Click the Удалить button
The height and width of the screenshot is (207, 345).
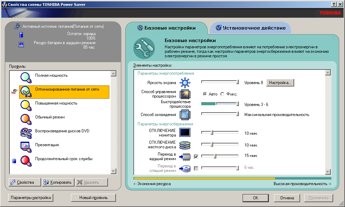92,182
